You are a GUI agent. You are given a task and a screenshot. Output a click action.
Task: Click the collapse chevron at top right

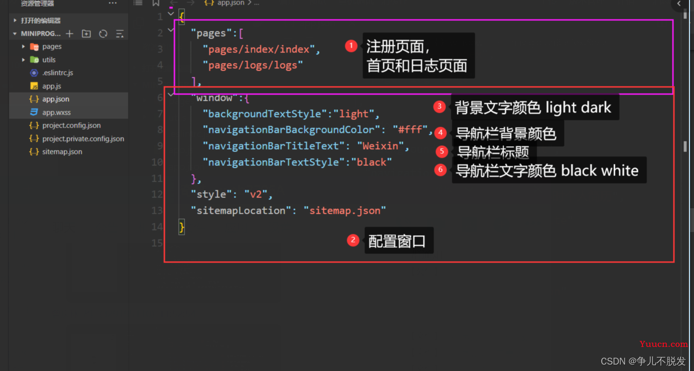680,4
